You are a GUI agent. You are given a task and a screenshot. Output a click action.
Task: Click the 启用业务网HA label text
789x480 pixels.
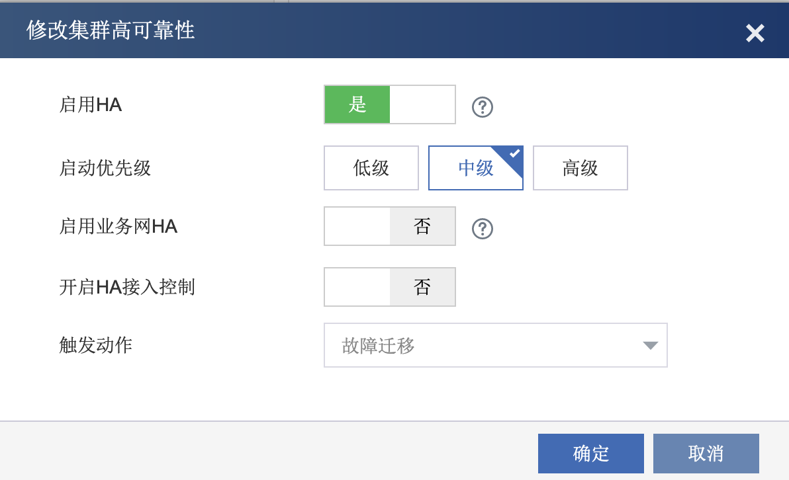click(x=118, y=227)
